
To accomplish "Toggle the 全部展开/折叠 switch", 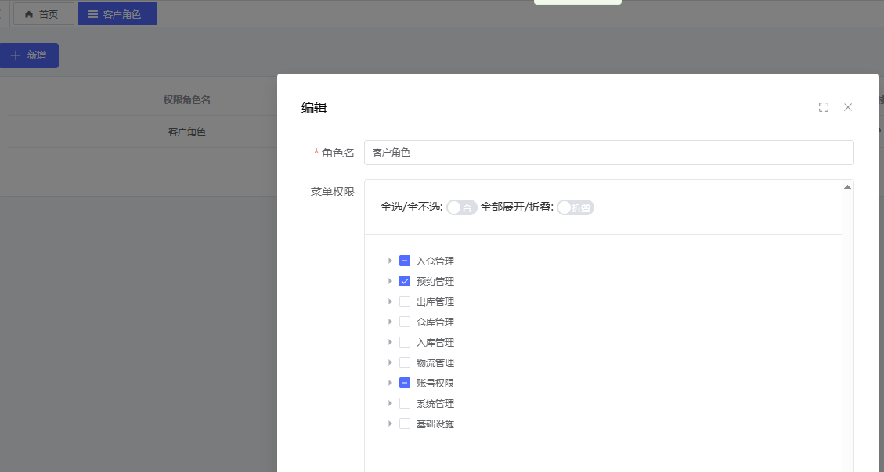I will tap(575, 207).
